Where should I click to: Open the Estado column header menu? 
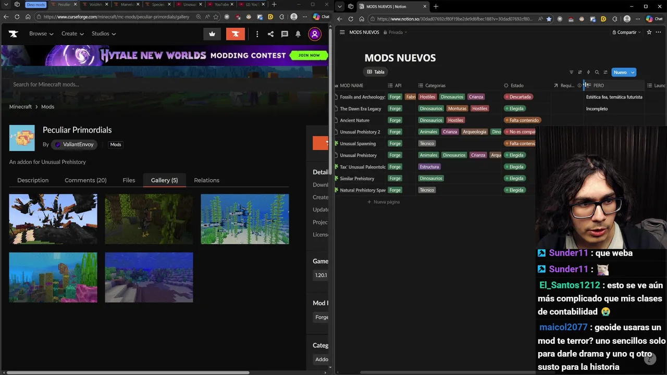pos(517,85)
